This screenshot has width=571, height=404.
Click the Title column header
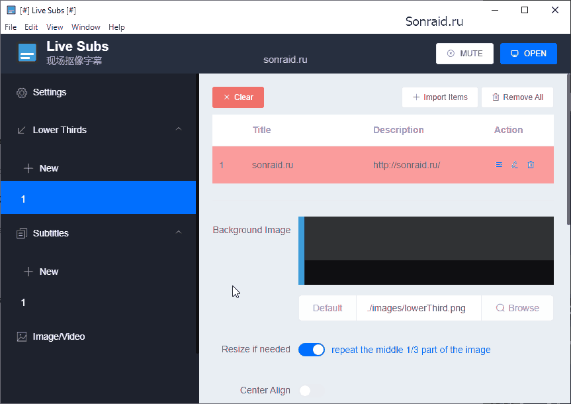coord(261,130)
